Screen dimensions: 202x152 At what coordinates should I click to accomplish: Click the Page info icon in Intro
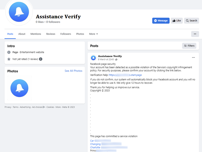pyautogui.click(x=9, y=52)
